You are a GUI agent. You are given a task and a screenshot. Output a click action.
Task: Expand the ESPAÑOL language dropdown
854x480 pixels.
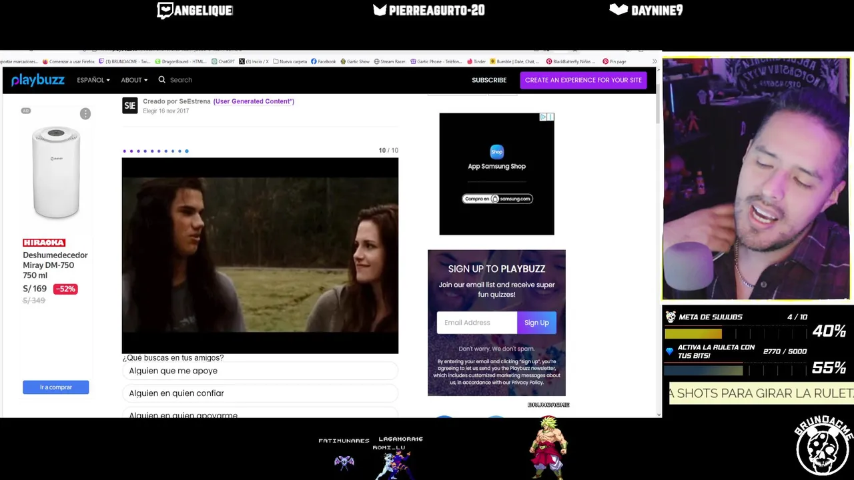[x=93, y=80]
